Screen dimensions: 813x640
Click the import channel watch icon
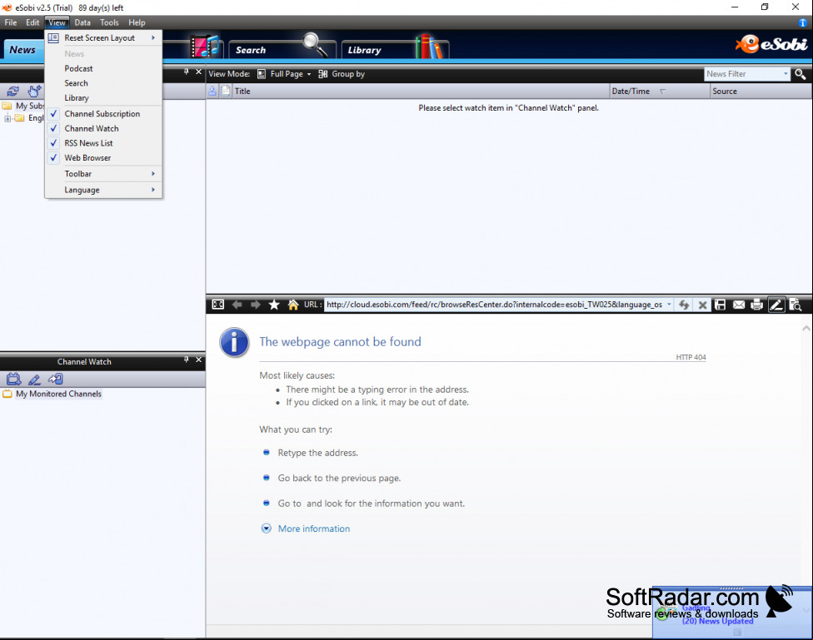(56, 380)
